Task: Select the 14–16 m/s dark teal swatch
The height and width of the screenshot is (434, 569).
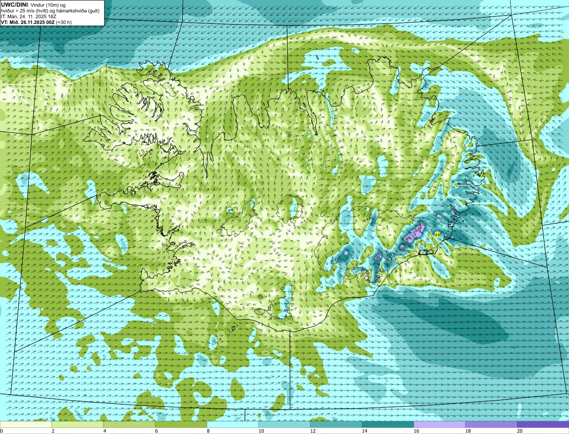Action: 388,424
